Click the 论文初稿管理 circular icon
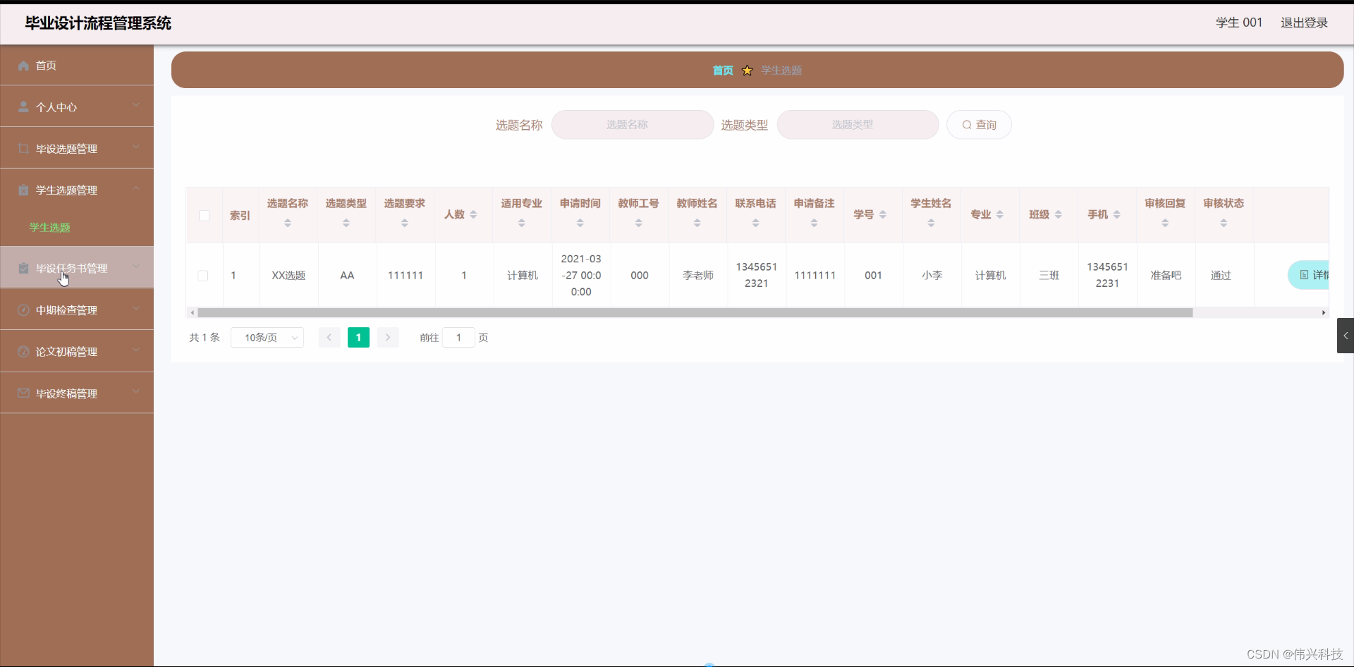The height and width of the screenshot is (667, 1354). coord(23,351)
